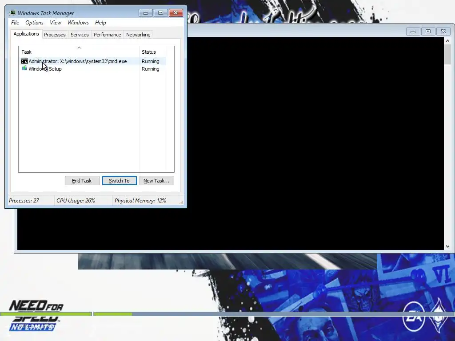
Task: Click the command prompt scrollbar up arrow
Action: (x=447, y=41)
